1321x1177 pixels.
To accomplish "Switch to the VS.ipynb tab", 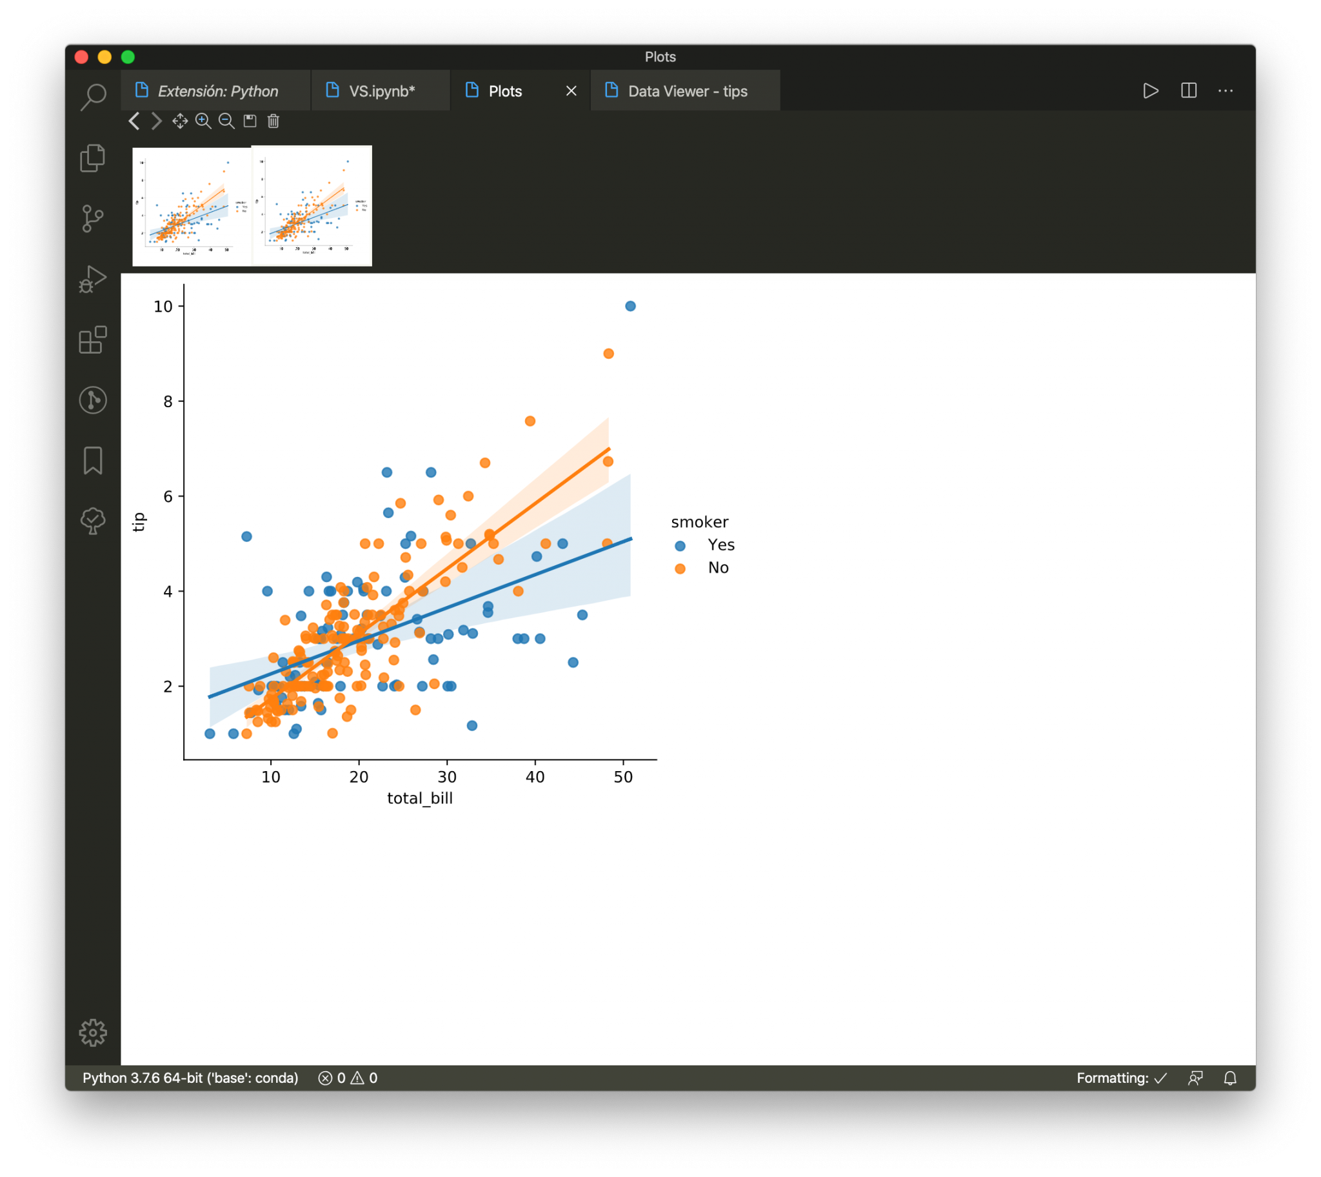I will pos(381,91).
